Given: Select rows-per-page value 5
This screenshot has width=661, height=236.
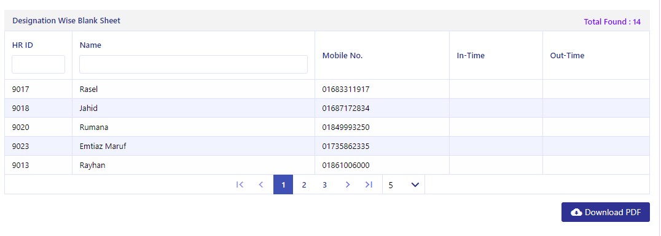Looking at the screenshot, I should click(x=391, y=185).
